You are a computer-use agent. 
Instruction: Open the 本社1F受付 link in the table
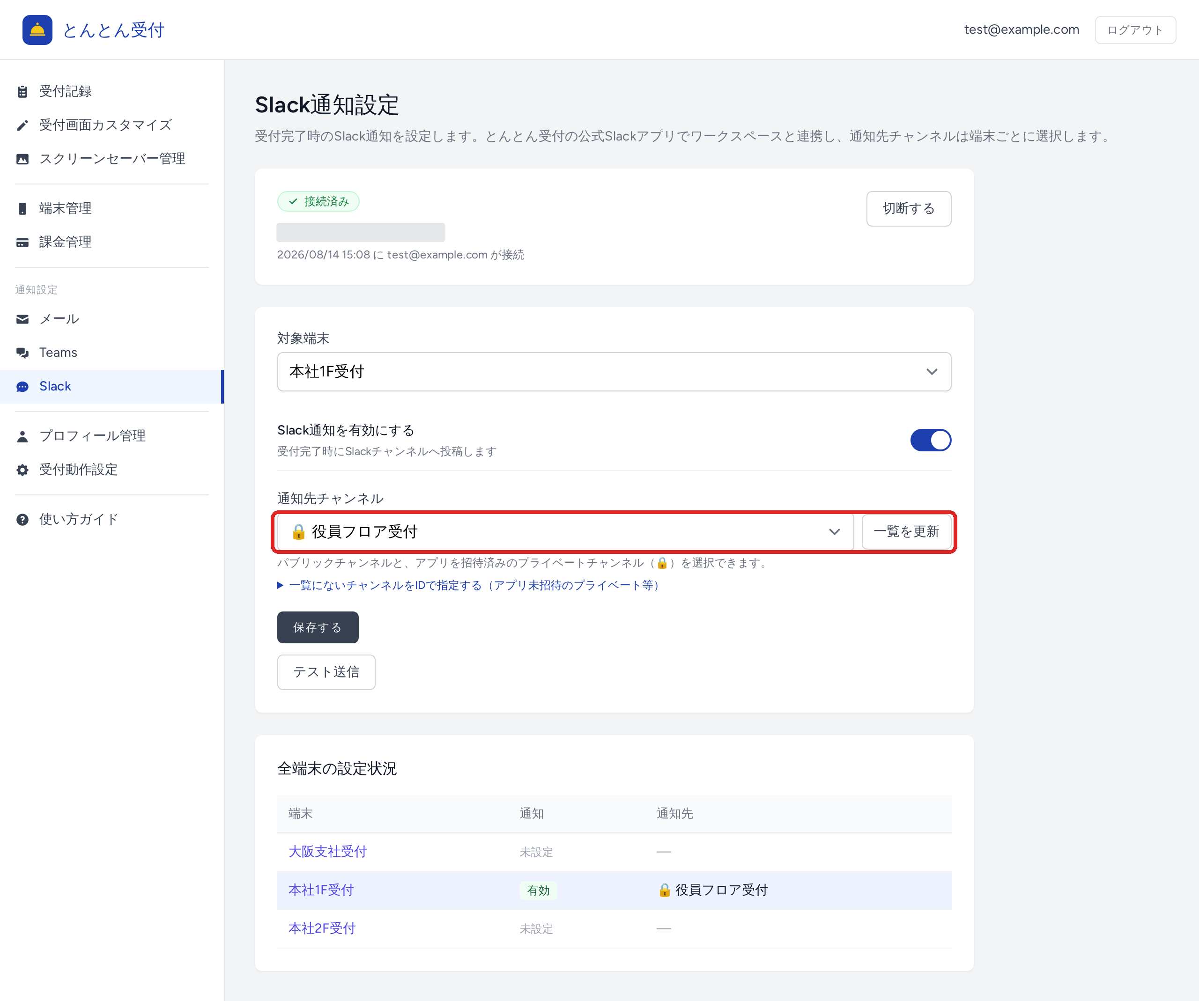tap(321, 890)
